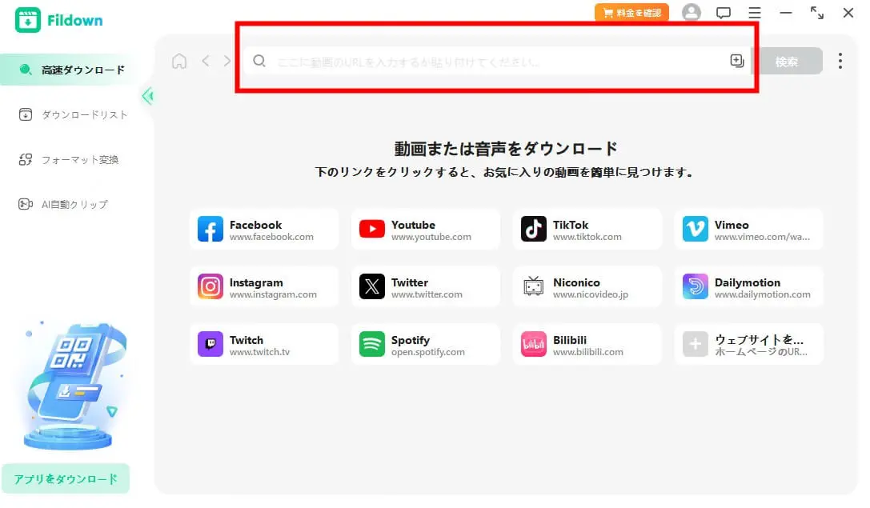Image resolution: width=870 pixels, height=508 pixels.
Task: Open the TikTok site shortcut
Action: (x=587, y=230)
